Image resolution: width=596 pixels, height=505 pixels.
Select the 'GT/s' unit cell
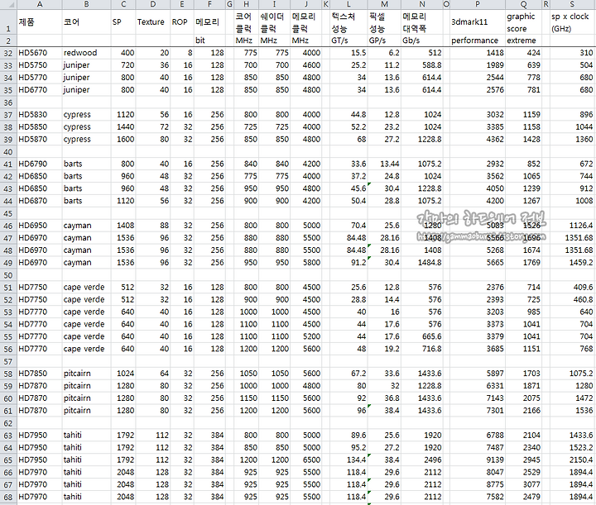(348, 40)
